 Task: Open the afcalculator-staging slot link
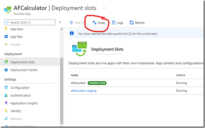coord(84,91)
